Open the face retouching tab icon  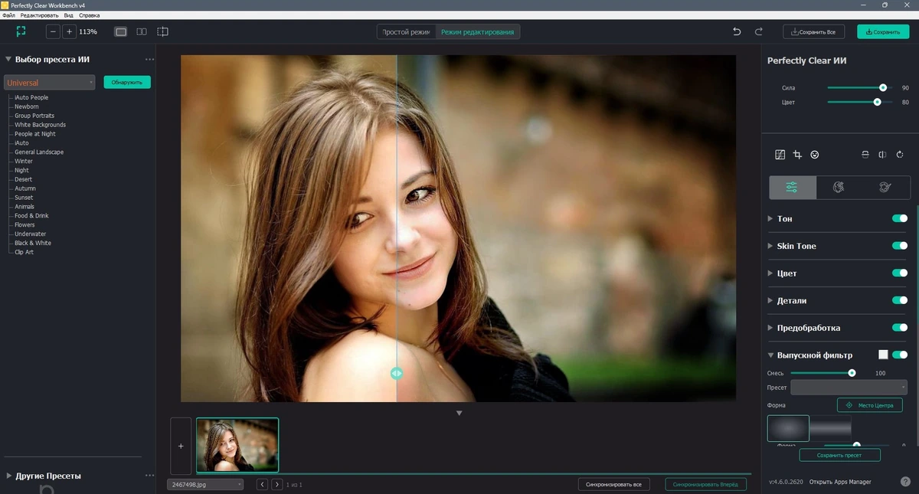[839, 187]
